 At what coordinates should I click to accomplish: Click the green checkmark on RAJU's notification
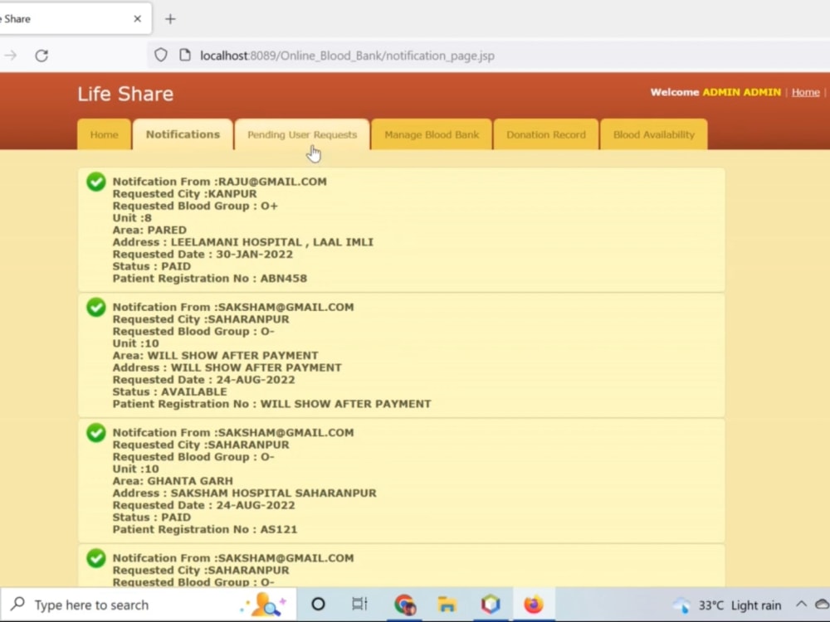pos(95,181)
